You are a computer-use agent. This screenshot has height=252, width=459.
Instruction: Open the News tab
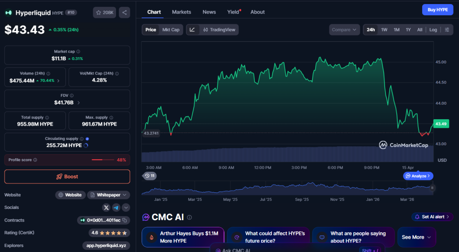[x=209, y=12]
